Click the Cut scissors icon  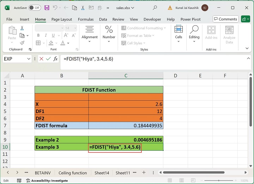[x=22, y=28]
